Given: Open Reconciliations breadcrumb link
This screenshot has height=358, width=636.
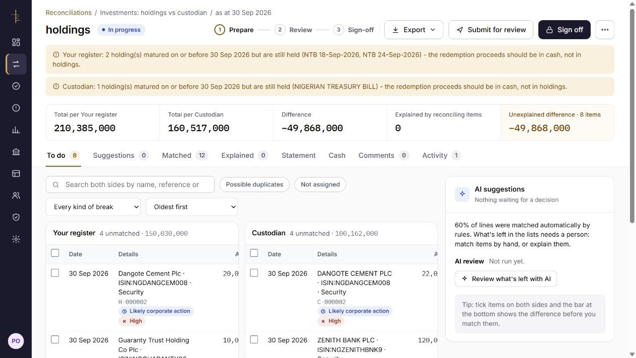Looking at the screenshot, I should (68, 13).
